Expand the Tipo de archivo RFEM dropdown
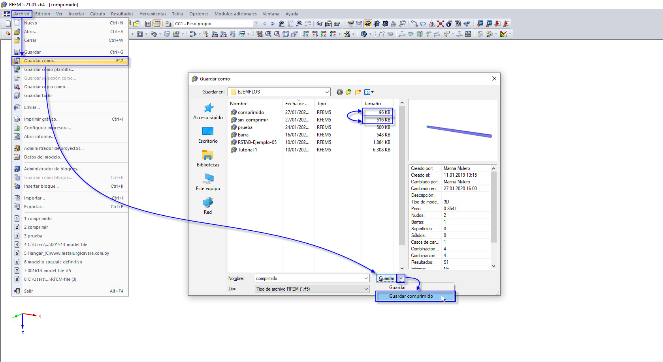Image resolution: width=663 pixels, height=362 pixels. point(366,289)
